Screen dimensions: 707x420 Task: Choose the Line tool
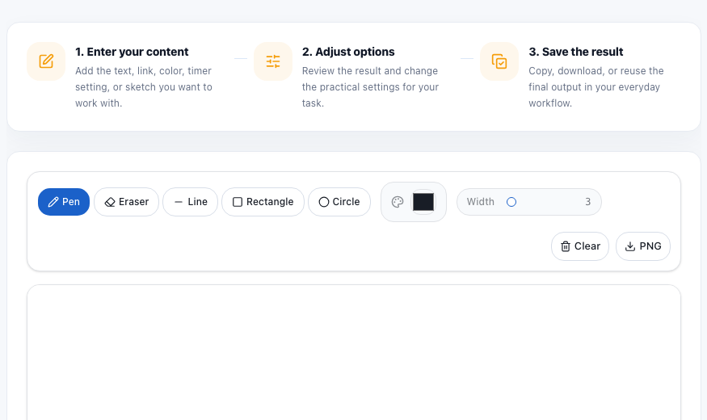pyautogui.click(x=190, y=202)
